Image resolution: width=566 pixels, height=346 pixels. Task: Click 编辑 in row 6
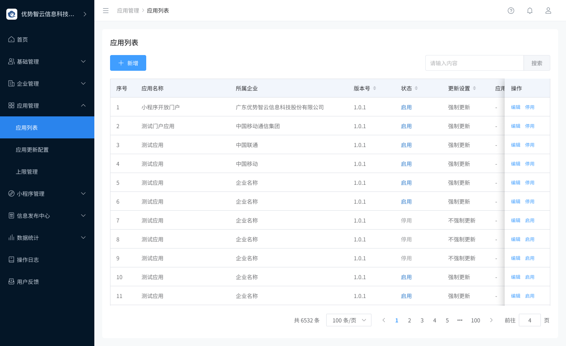click(x=516, y=201)
